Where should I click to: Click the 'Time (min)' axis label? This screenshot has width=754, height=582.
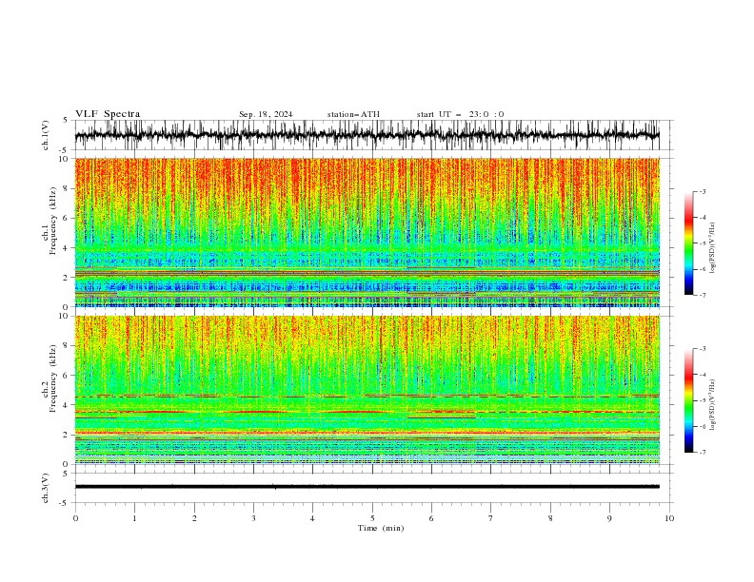point(381,528)
